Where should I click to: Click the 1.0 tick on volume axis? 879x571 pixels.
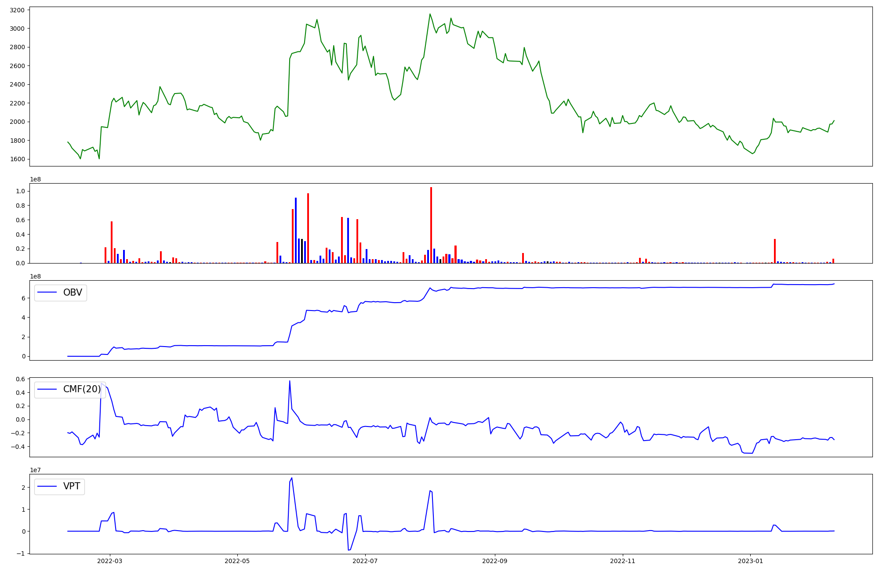pyautogui.click(x=20, y=191)
